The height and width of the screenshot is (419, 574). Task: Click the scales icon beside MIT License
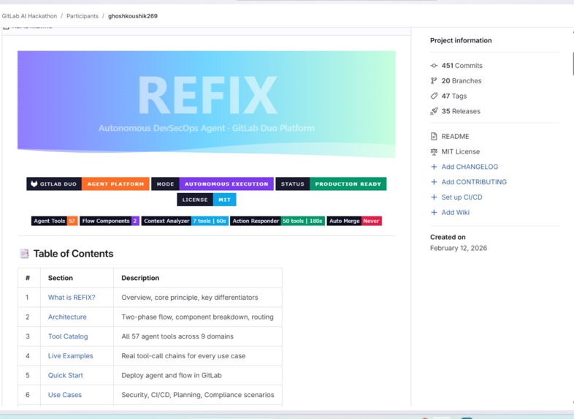click(x=434, y=151)
